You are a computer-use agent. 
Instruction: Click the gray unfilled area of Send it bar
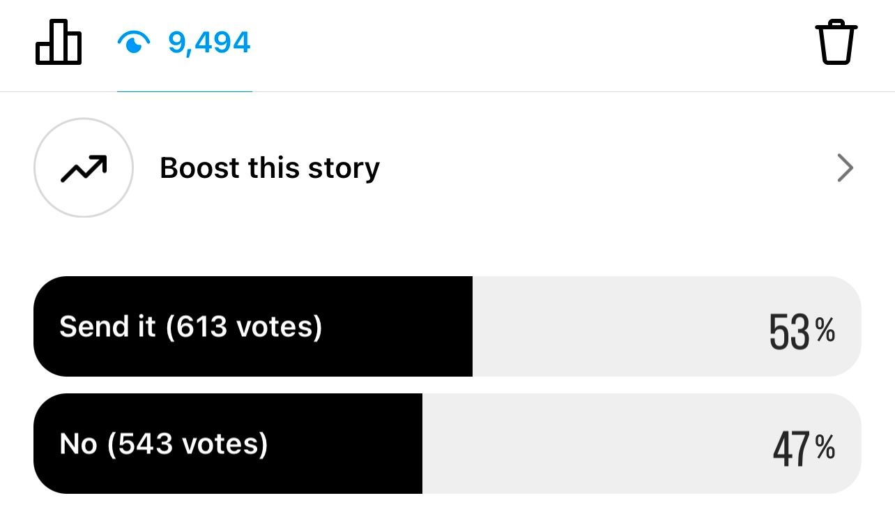(x=613, y=326)
